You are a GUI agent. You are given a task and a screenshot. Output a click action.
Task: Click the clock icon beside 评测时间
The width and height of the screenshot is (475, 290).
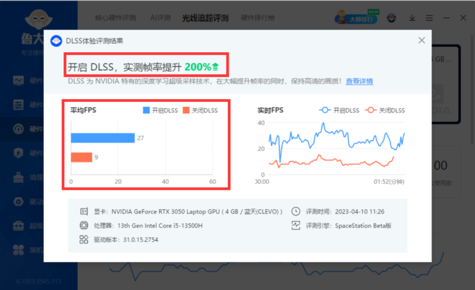click(296, 211)
